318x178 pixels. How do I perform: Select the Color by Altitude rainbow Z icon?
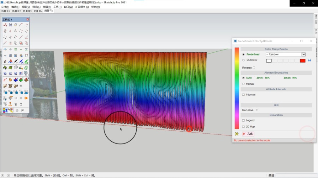5,110
